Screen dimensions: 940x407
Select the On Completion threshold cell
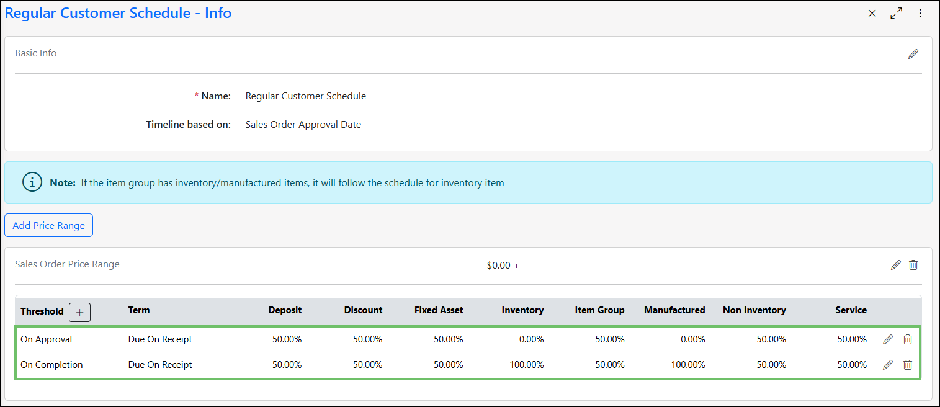click(x=51, y=365)
